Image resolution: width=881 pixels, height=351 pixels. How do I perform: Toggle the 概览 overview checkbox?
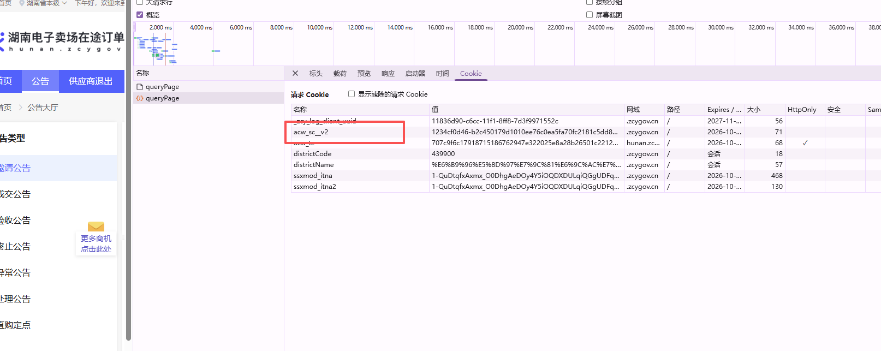pyautogui.click(x=140, y=15)
